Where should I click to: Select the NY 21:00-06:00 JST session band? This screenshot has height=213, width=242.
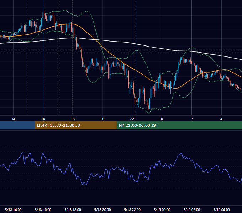[179, 125]
